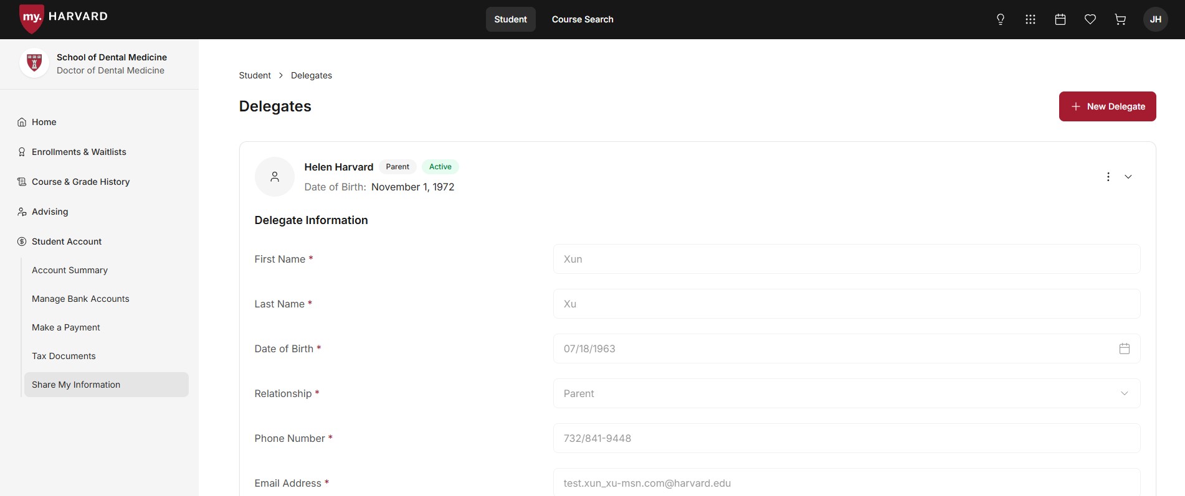The height and width of the screenshot is (496, 1185).
Task: Click the Doctor of Dental Medicine subtitle
Action: 110,70
